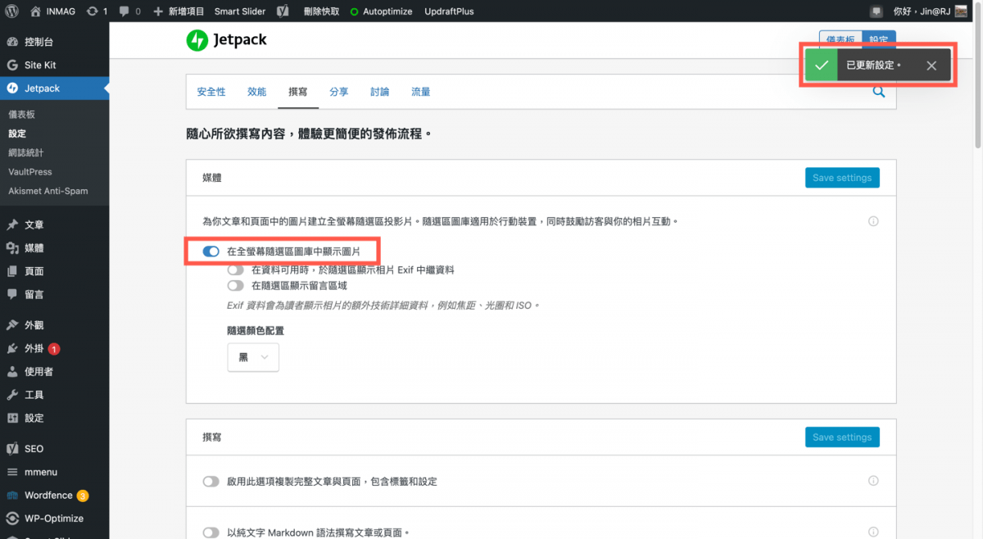Screen dimensions: 983x539
Task: Search Jetpack settings with magnifier icon
Action: click(x=879, y=92)
